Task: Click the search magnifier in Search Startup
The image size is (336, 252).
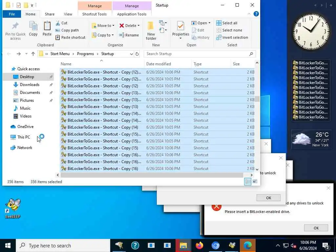Action: [251, 54]
